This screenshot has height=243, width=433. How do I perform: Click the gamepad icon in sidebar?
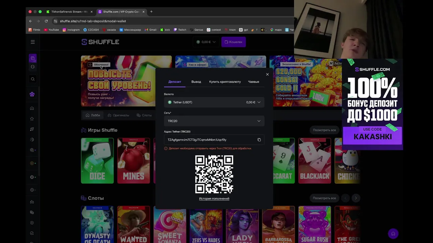coord(32,202)
